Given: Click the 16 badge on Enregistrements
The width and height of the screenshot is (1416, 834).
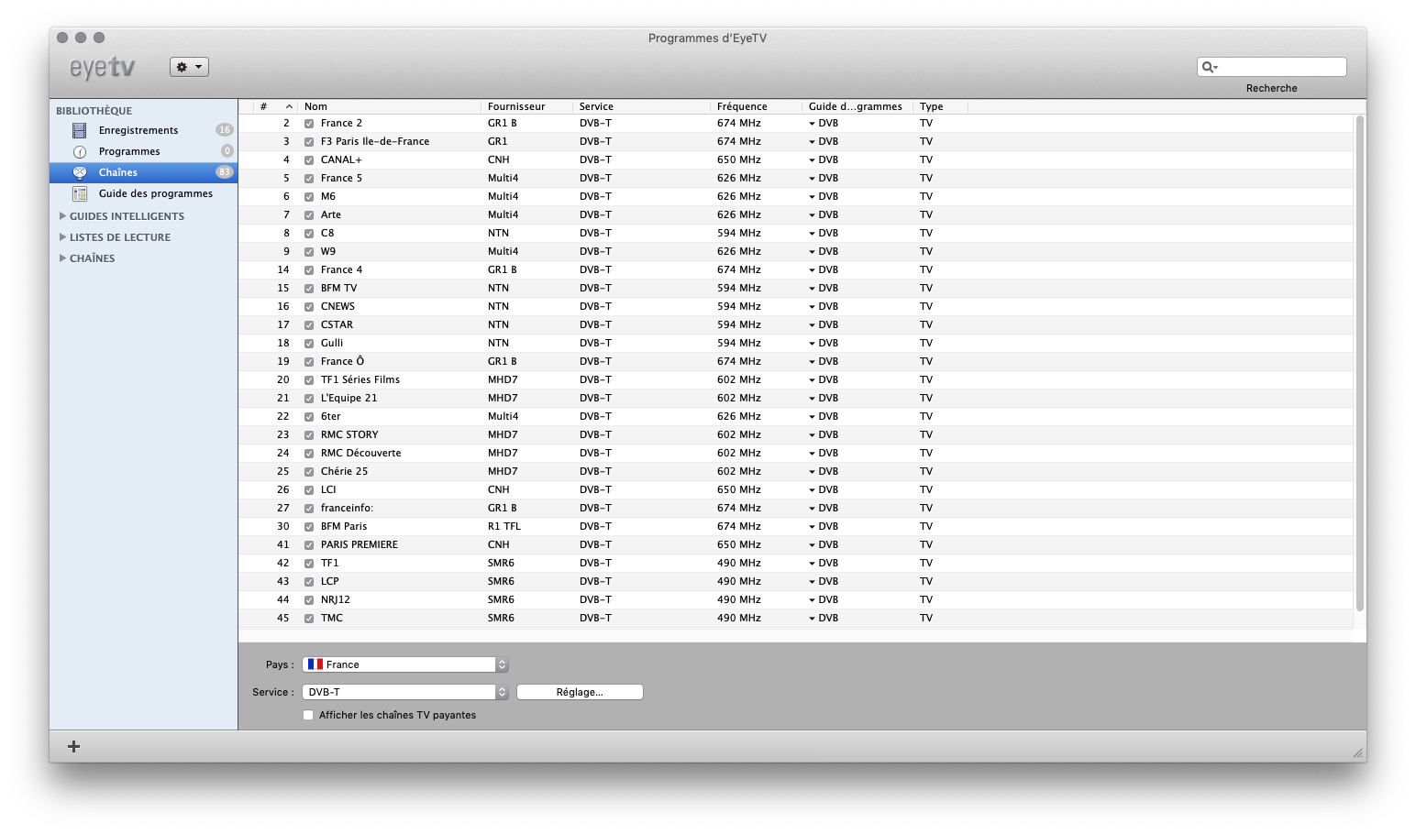Looking at the screenshot, I should pyautogui.click(x=224, y=130).
